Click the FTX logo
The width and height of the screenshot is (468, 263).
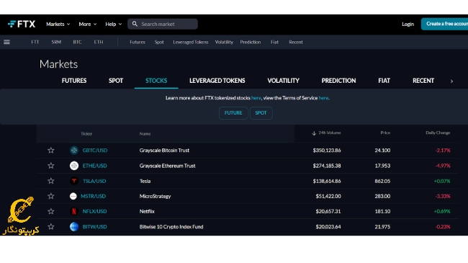[22, 24]
